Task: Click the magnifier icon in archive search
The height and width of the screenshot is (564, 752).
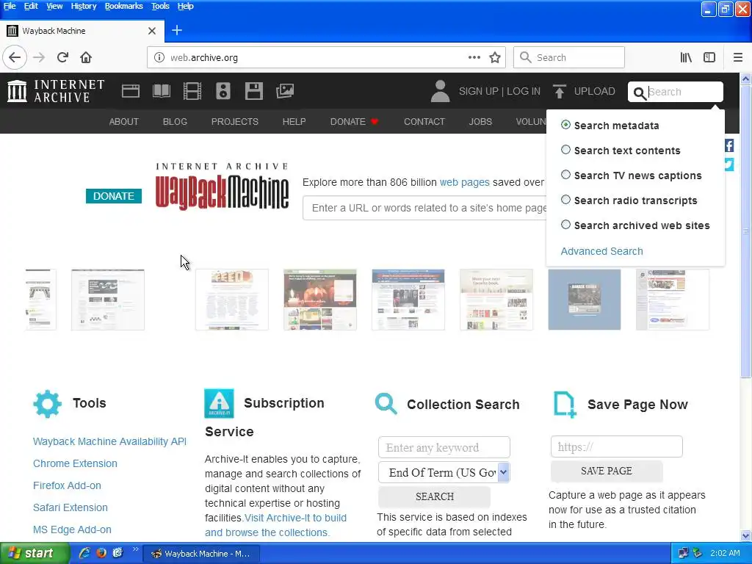Action: click(x=640, y=93)
